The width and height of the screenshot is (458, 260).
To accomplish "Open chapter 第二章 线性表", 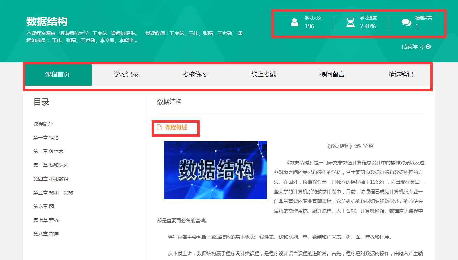I will click(x=48, y=151).
